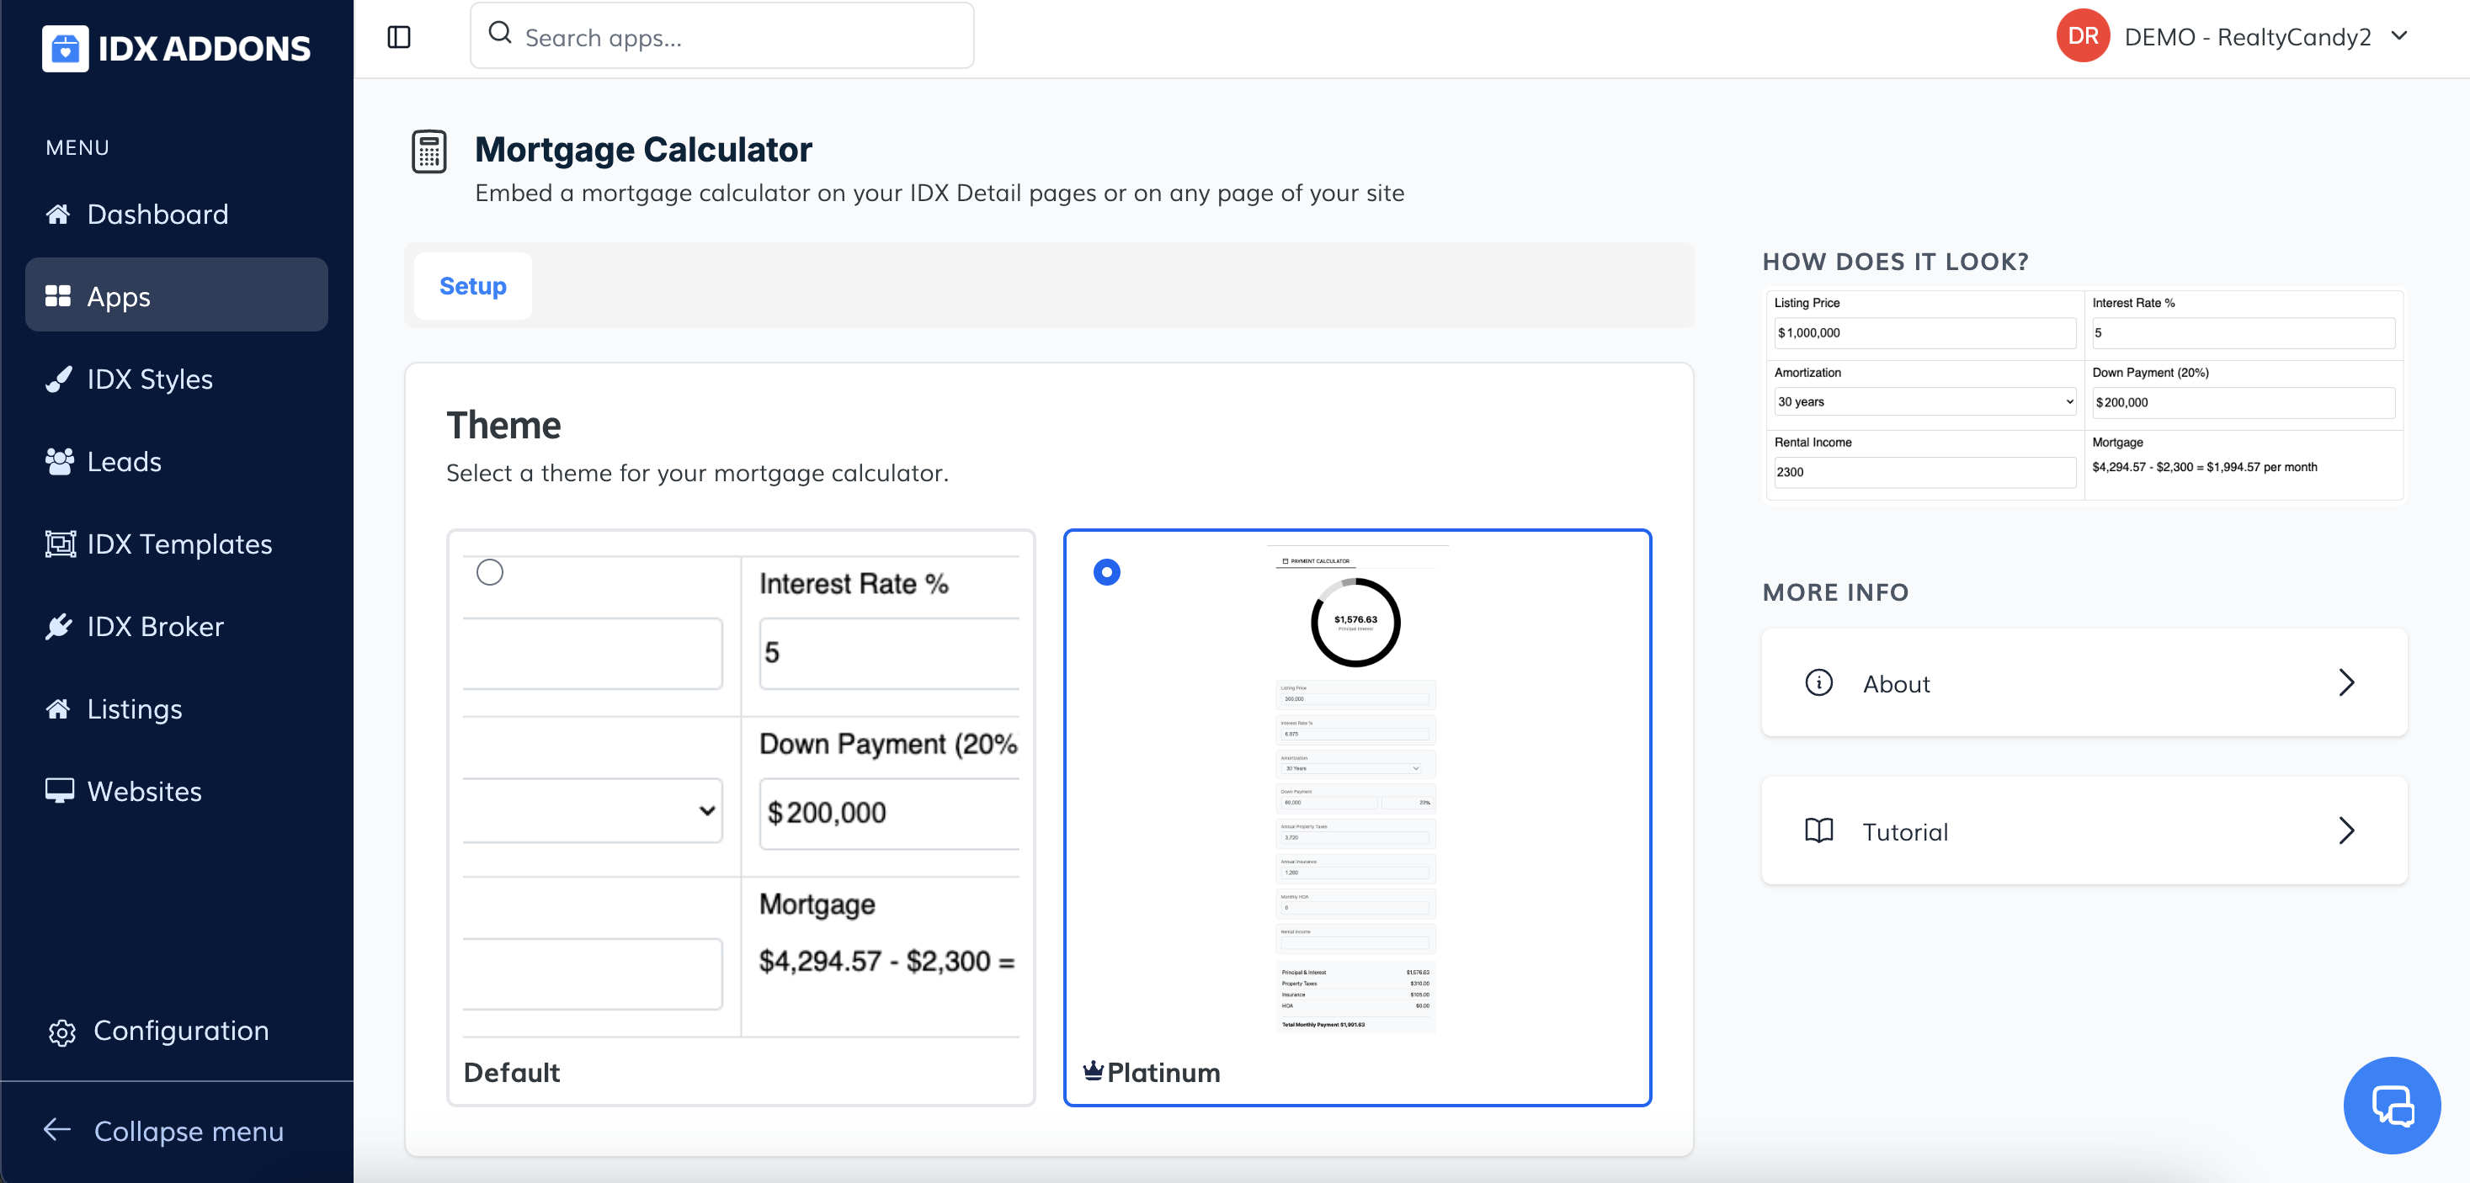Expand the Tutorial chevron arrow

pos(2345,830)
